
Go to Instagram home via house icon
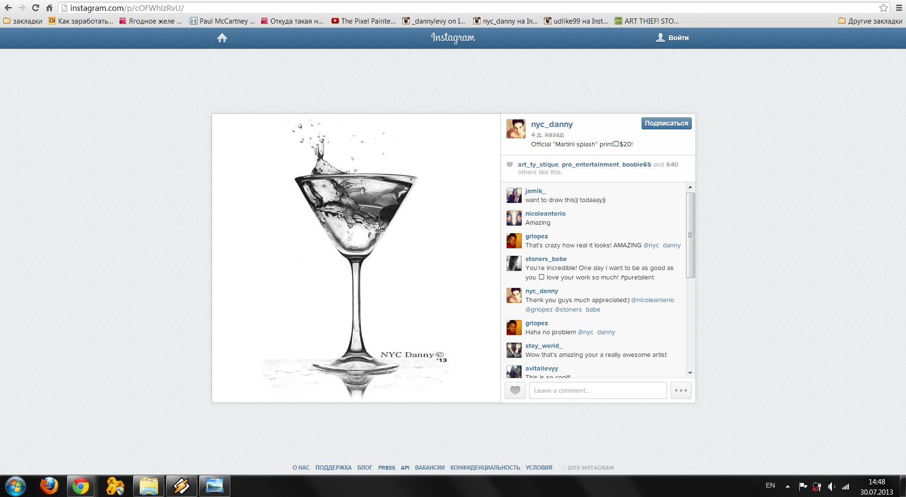222,38
